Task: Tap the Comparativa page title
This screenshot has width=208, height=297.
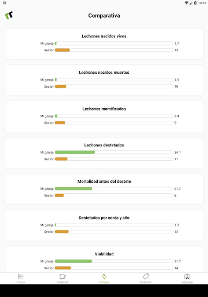Action: click(x=104, y=16)
